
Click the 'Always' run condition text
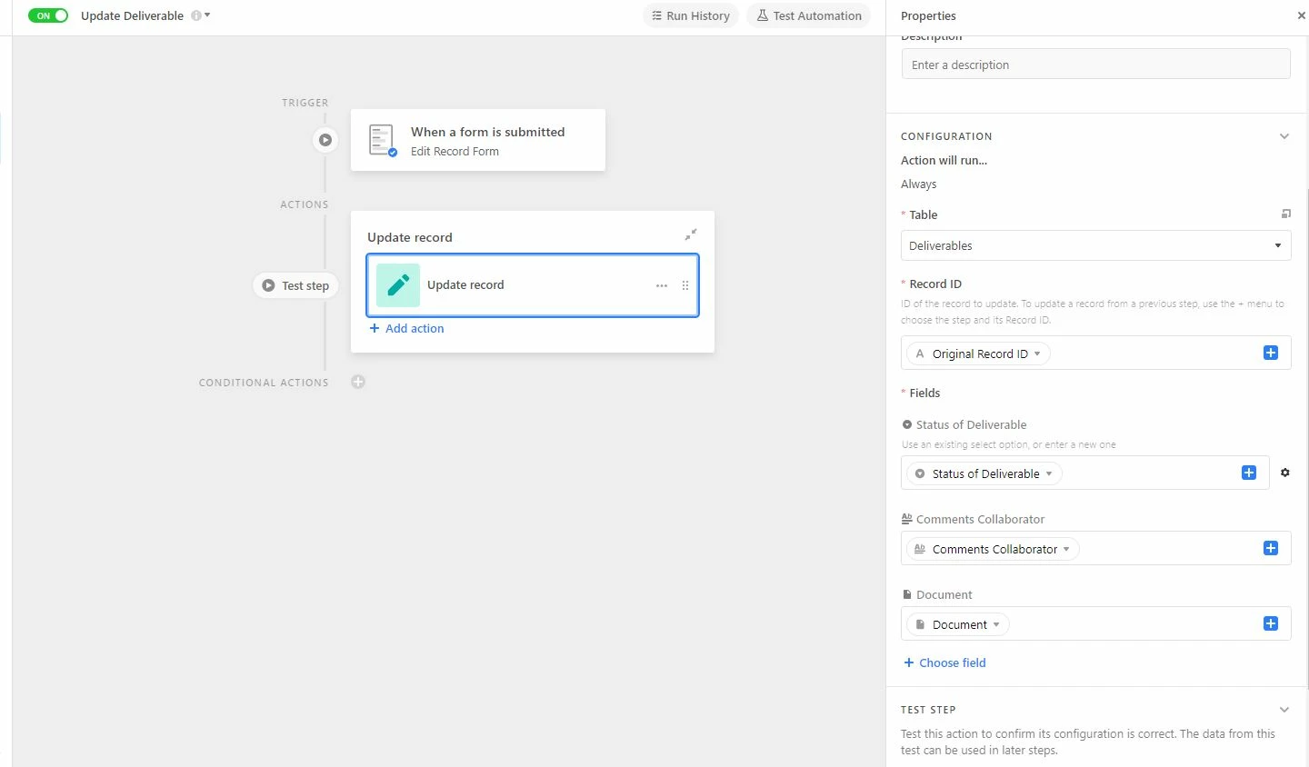[x=918, y=184]
